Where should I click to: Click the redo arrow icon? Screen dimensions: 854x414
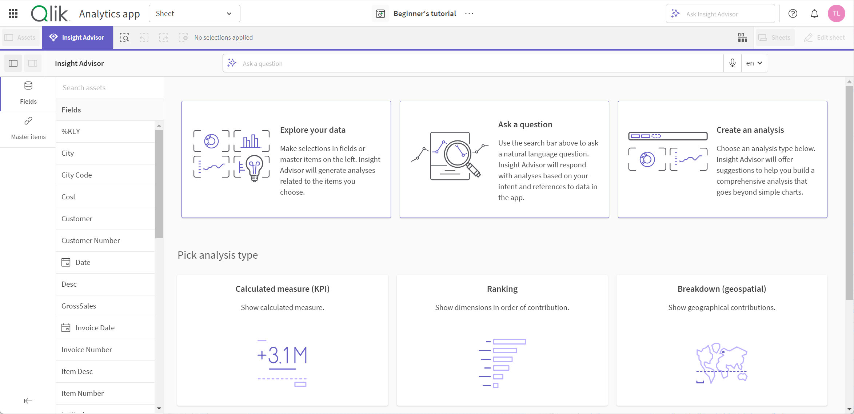click(x=163, y=37)
